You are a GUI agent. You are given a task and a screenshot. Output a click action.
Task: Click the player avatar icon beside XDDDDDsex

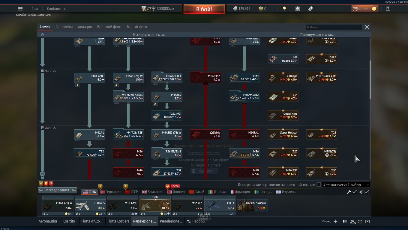pyautogui.click(x=144, y=9)
